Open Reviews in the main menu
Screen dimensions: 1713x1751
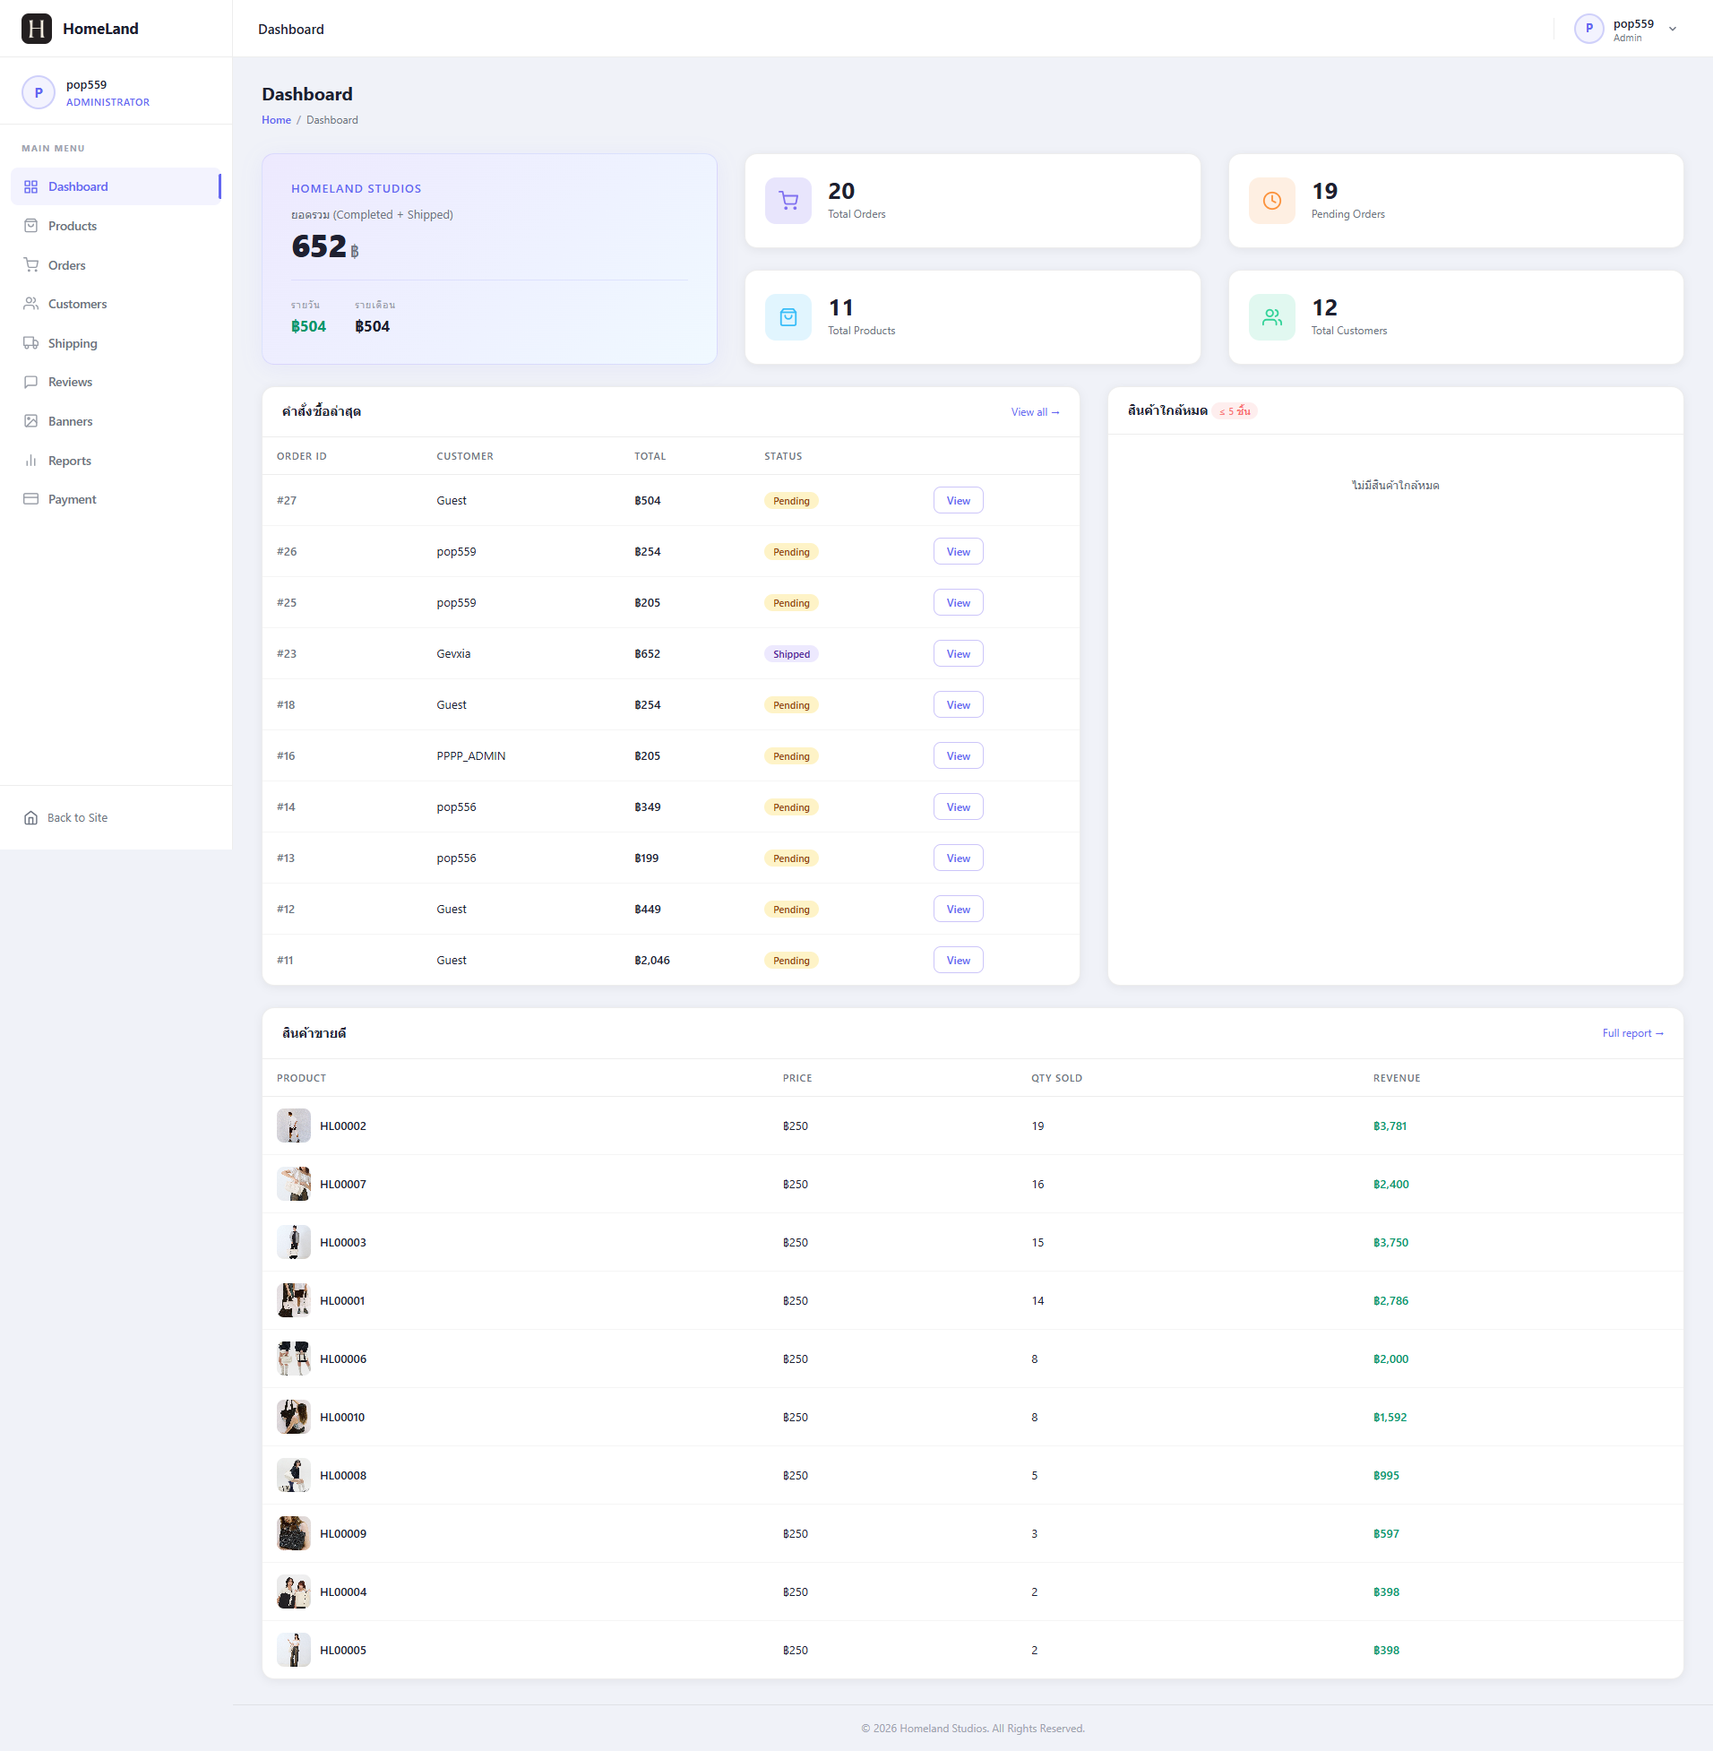pyautogui.click(x=116, y=383)
